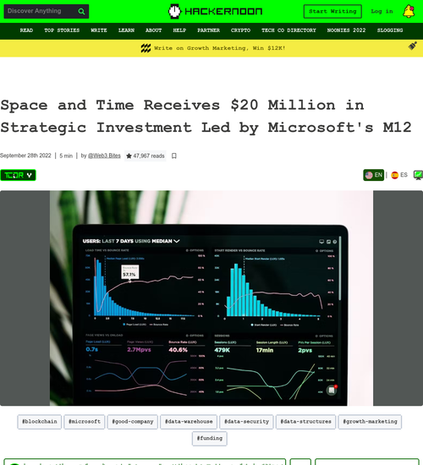The width and height of the screenshot is (423, 465).
Task: Click the Discover Anything search field
Action: 40,11
